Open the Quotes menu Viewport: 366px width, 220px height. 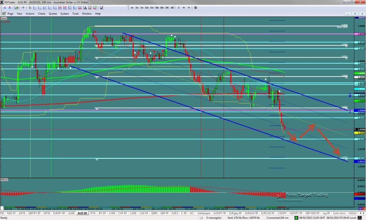click(53, 14)
